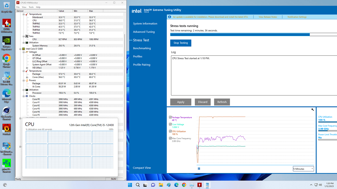337x189 pixels.
Task: Toggle Core Voltage graph checkbox
Action: coord(170,124)
